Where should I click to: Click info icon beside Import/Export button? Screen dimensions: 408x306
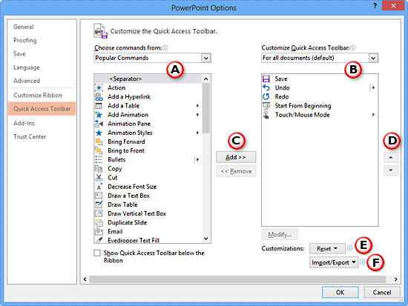click(362, 262)
